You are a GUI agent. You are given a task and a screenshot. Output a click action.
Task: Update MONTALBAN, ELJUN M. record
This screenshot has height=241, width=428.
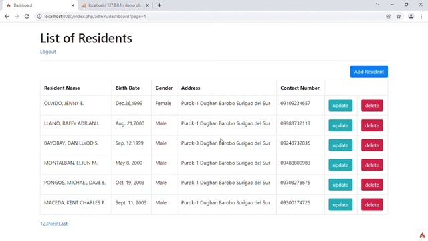(x=340, y=165)
